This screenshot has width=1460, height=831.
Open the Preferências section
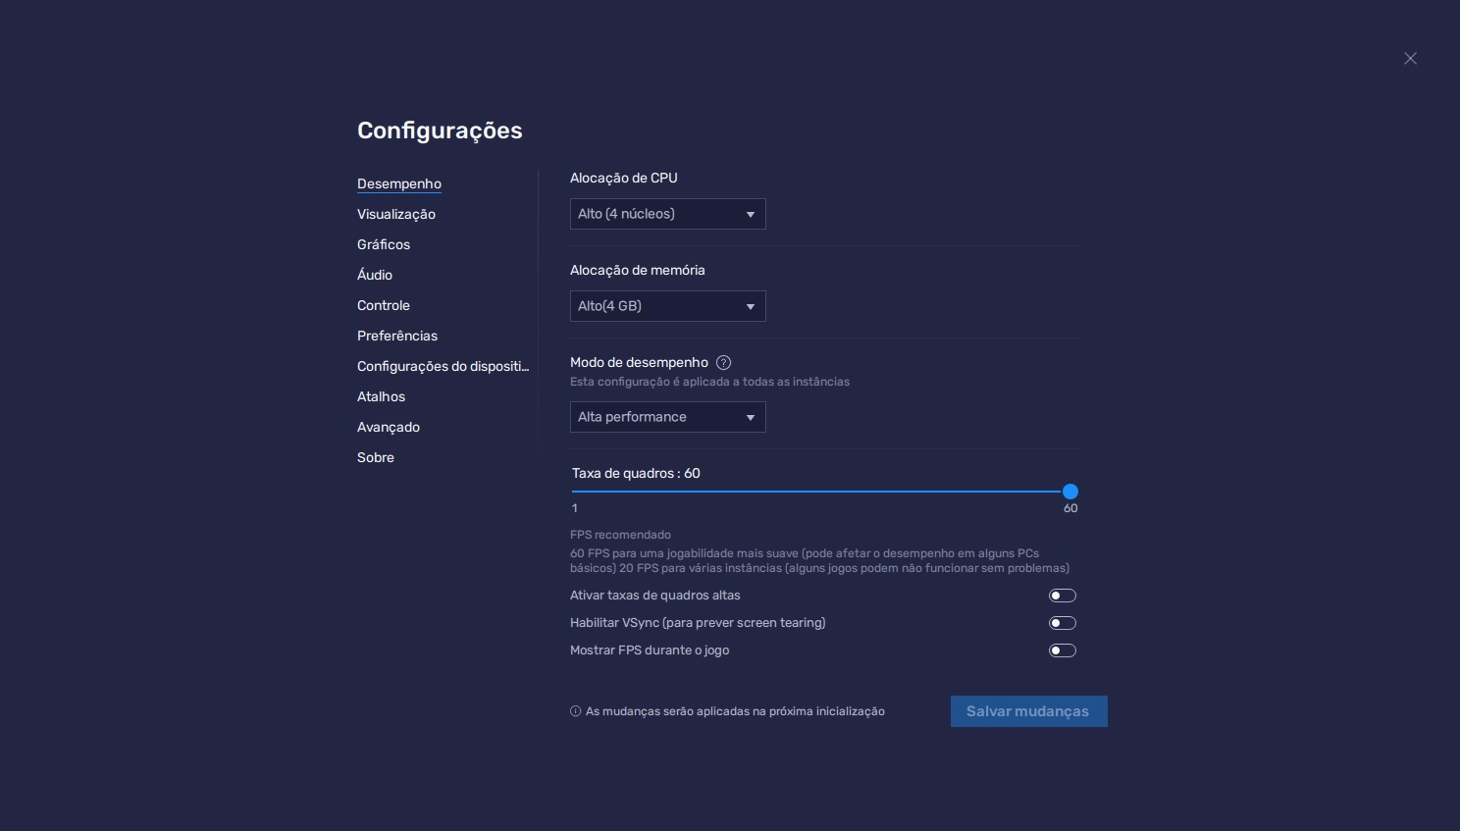click(397, 336)
